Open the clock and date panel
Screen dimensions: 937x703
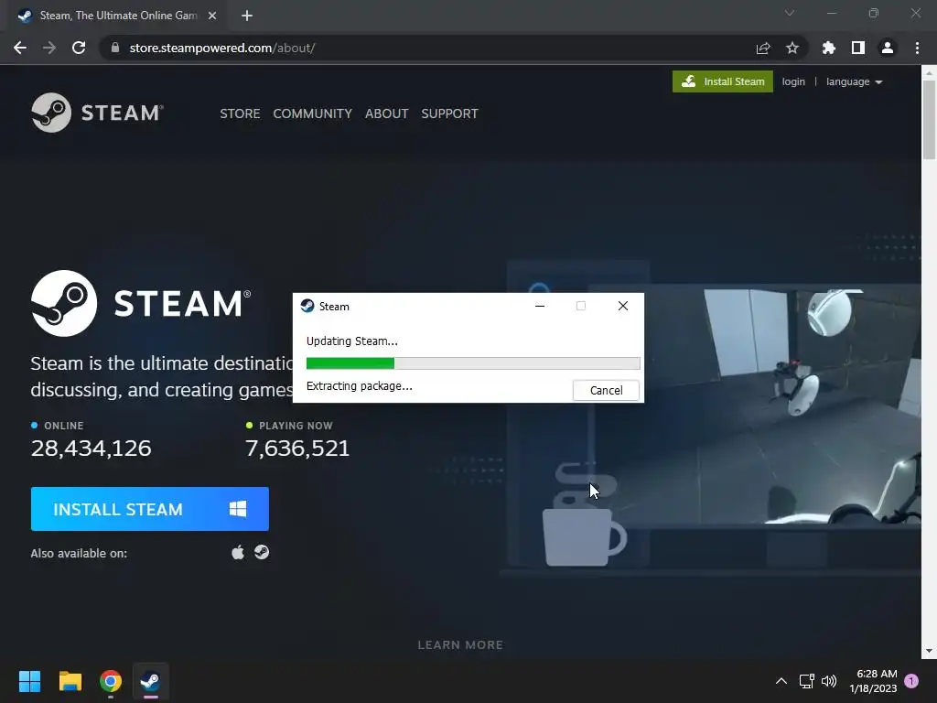click(874, 681)
